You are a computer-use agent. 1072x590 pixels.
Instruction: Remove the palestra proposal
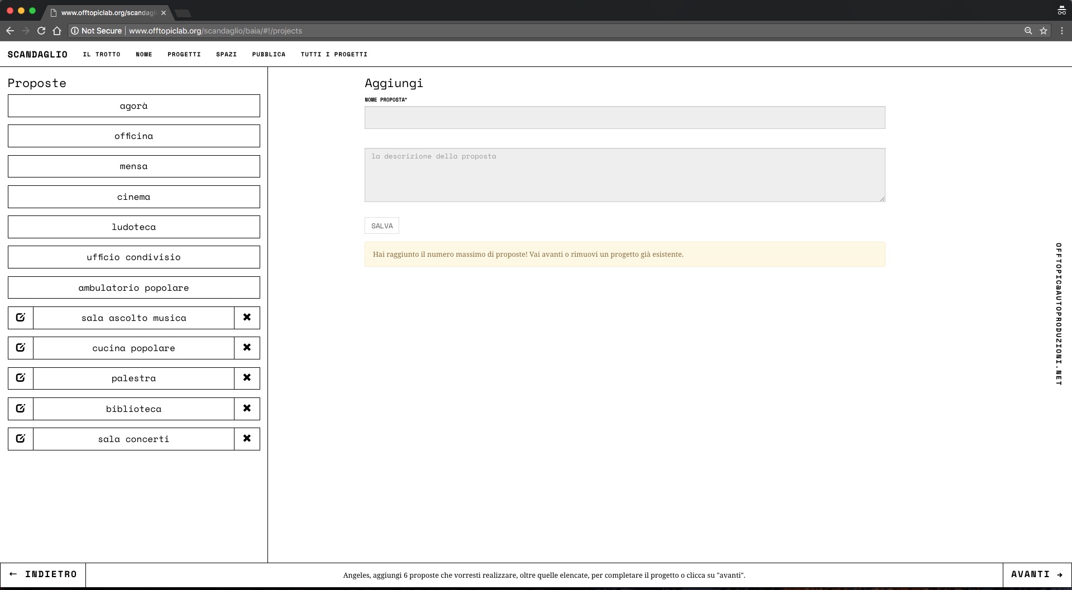click(247, 378)
